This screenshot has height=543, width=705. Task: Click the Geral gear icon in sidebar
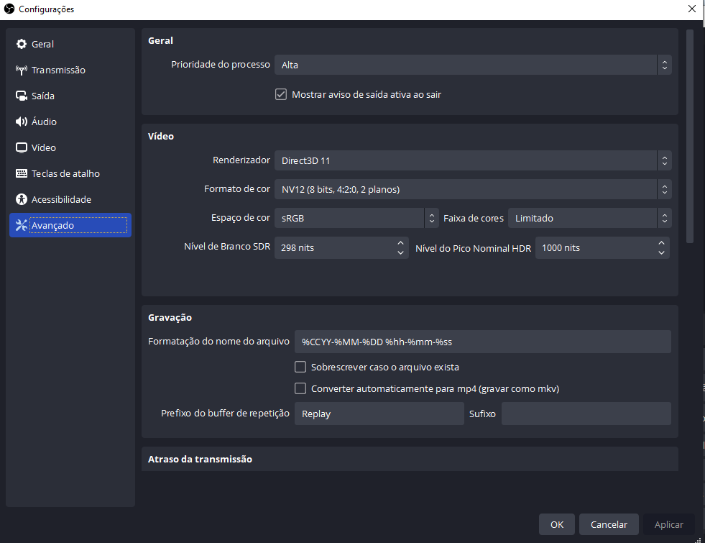21,44
